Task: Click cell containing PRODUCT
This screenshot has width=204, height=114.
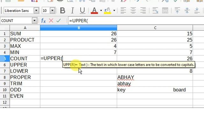Action: pyautogui.click(x=25, y=40)
